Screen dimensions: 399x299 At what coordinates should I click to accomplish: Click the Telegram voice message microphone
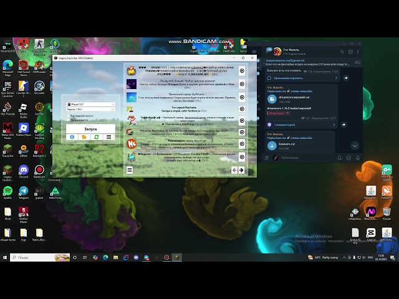tap(358, 158)
